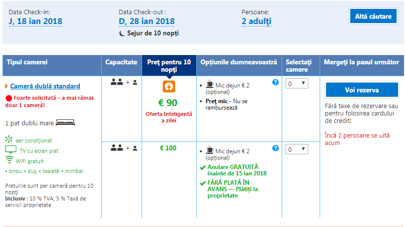
Task: Click the moon icon beside stay length
Action: (122, 33)
